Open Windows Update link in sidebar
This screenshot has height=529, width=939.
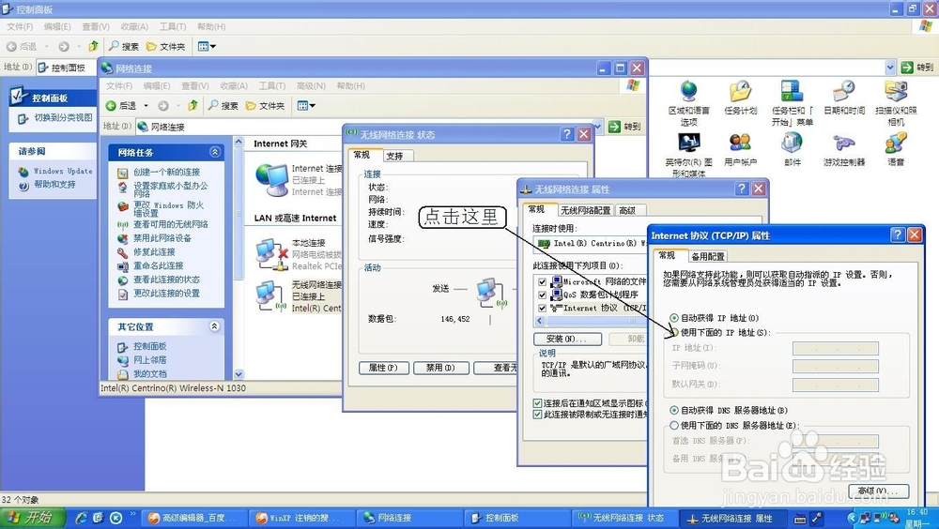tap(63, 171)
